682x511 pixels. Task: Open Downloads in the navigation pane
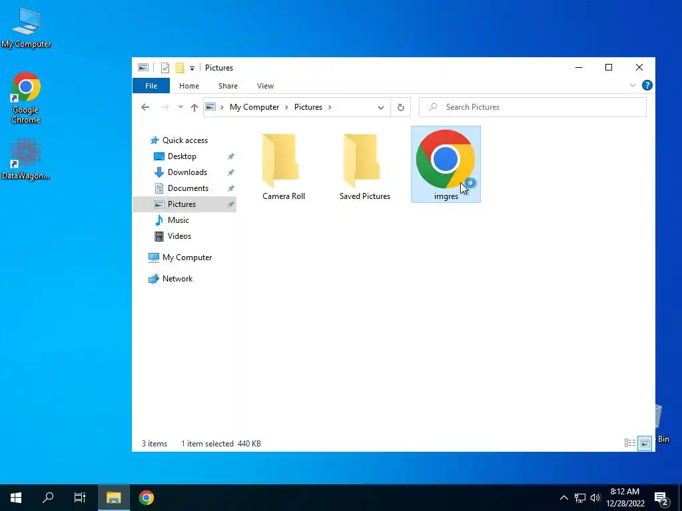tap(187, 172)
